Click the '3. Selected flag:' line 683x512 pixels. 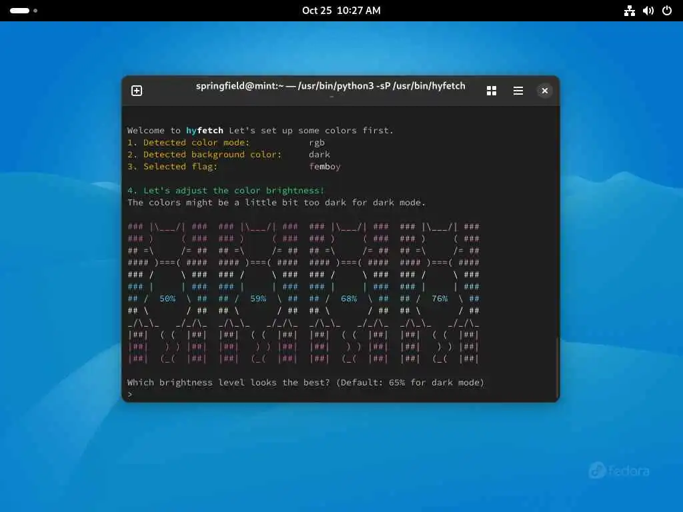tap(173, 167)
